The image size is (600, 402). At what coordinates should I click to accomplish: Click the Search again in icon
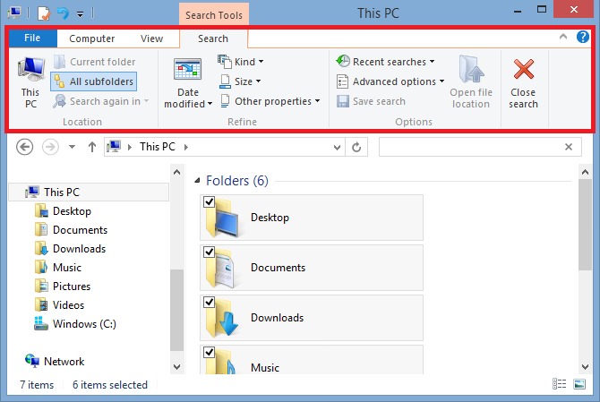59,101
